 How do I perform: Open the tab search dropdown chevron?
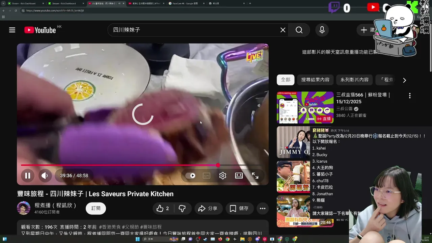point(3,3)
